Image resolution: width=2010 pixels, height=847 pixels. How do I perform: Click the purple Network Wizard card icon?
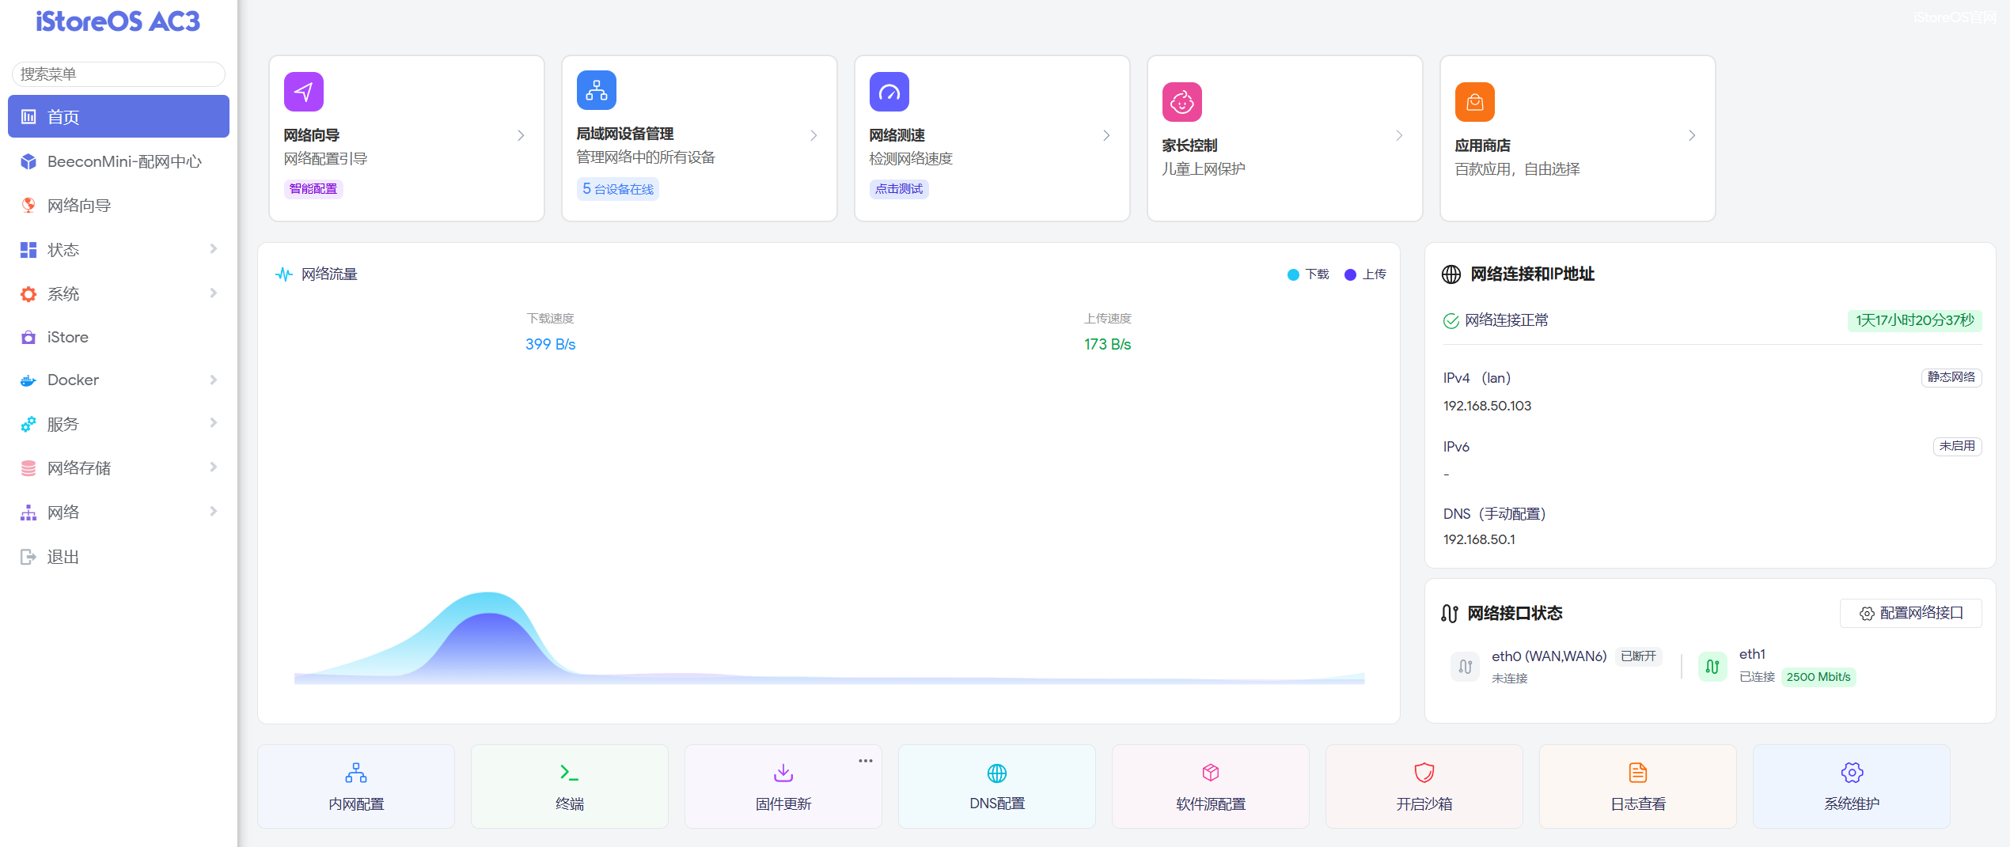click(x=304, y=92)
